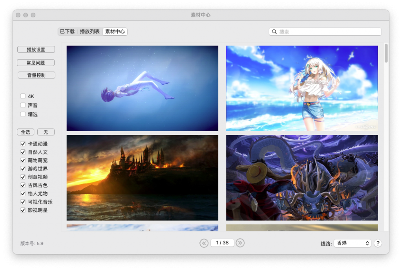
Task: Open the help question mark button
Action: coord(378,243)
